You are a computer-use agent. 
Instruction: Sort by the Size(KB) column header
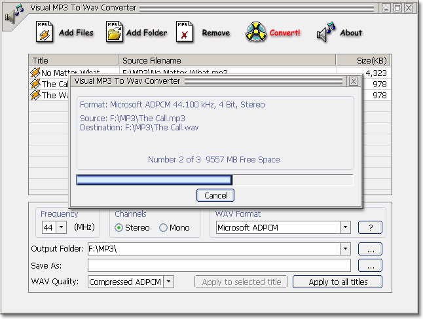pos(363,60)
